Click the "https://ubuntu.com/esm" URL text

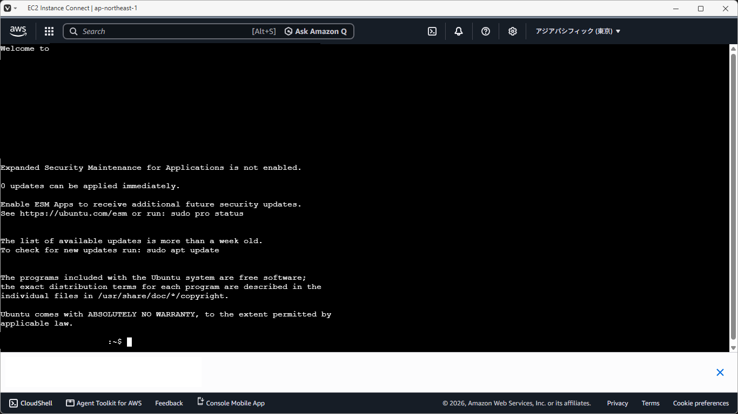point(73,213)
